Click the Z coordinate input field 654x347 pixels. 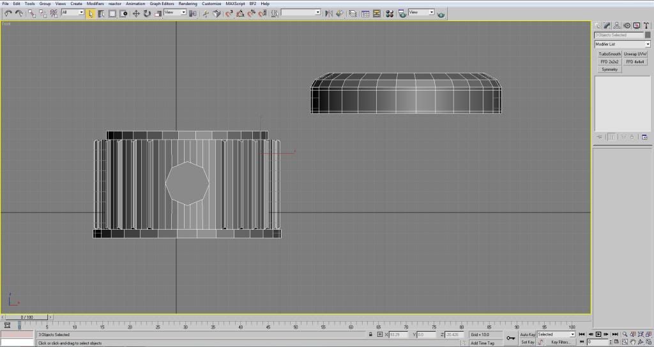pos(453,334)
